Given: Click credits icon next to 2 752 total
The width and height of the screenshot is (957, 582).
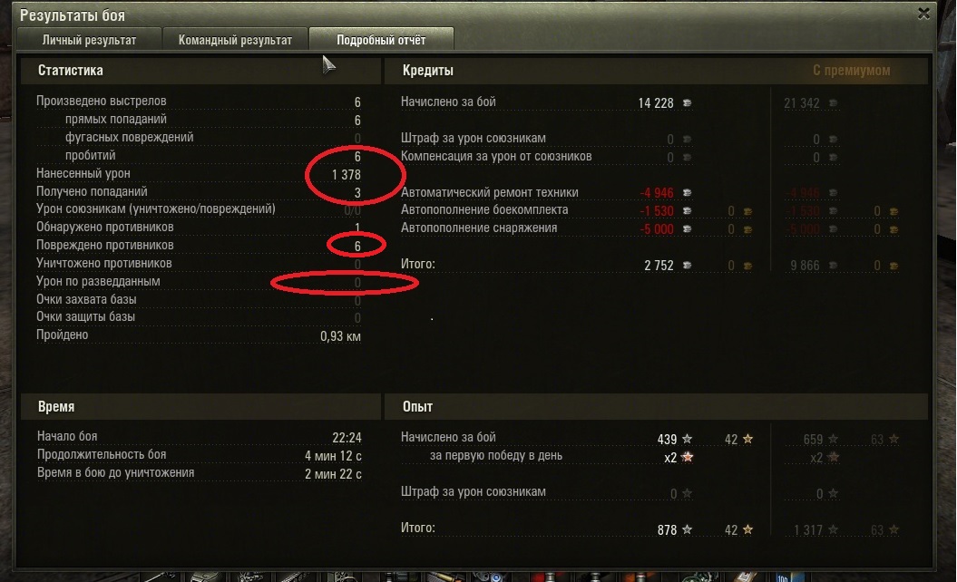Looking at the screenshot, I should pos(688,266).
